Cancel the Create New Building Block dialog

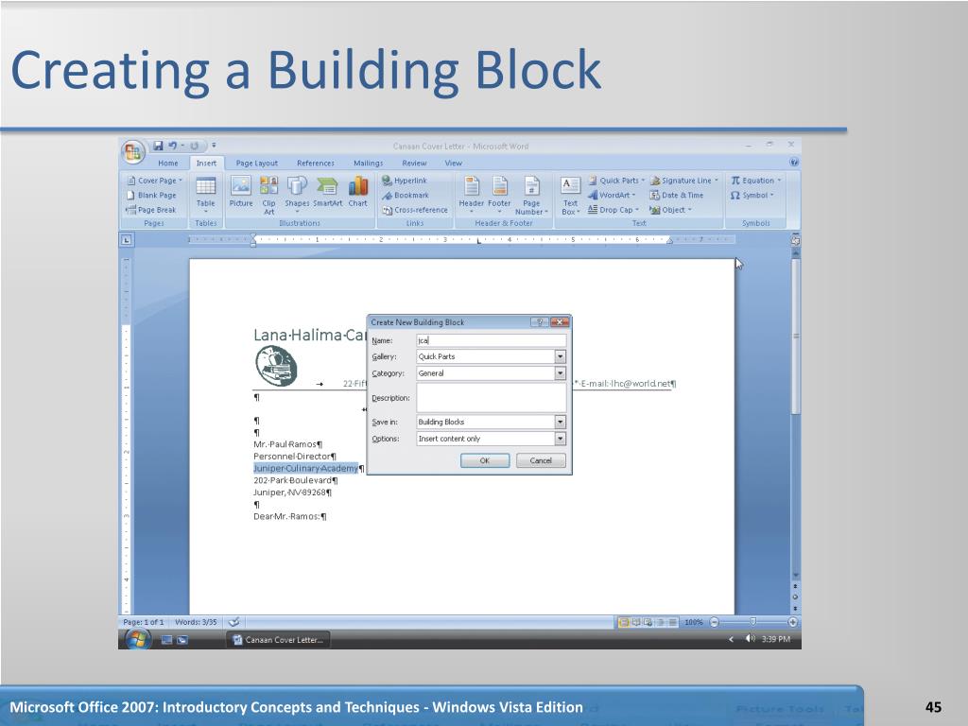(x=540, y=460)
